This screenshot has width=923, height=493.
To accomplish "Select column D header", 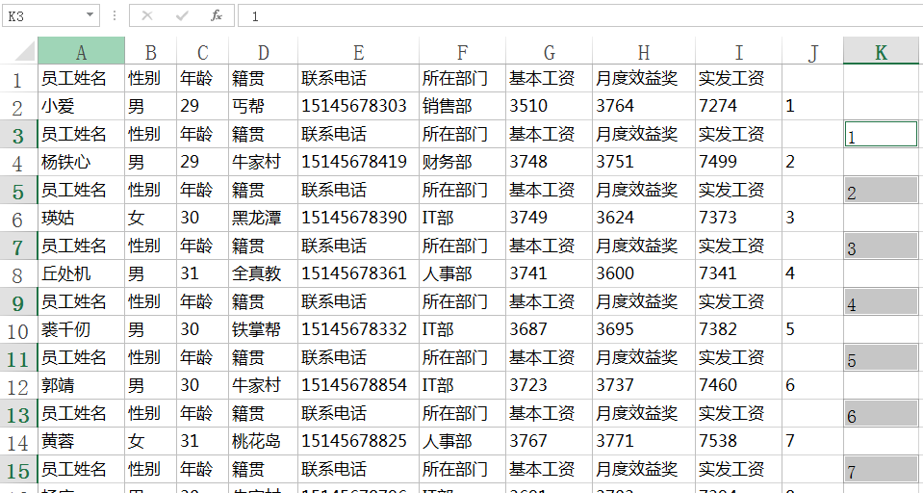I will [263, 51].
